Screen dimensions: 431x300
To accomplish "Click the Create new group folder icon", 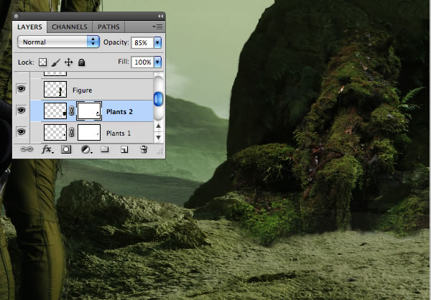I will tap(104, 149).
